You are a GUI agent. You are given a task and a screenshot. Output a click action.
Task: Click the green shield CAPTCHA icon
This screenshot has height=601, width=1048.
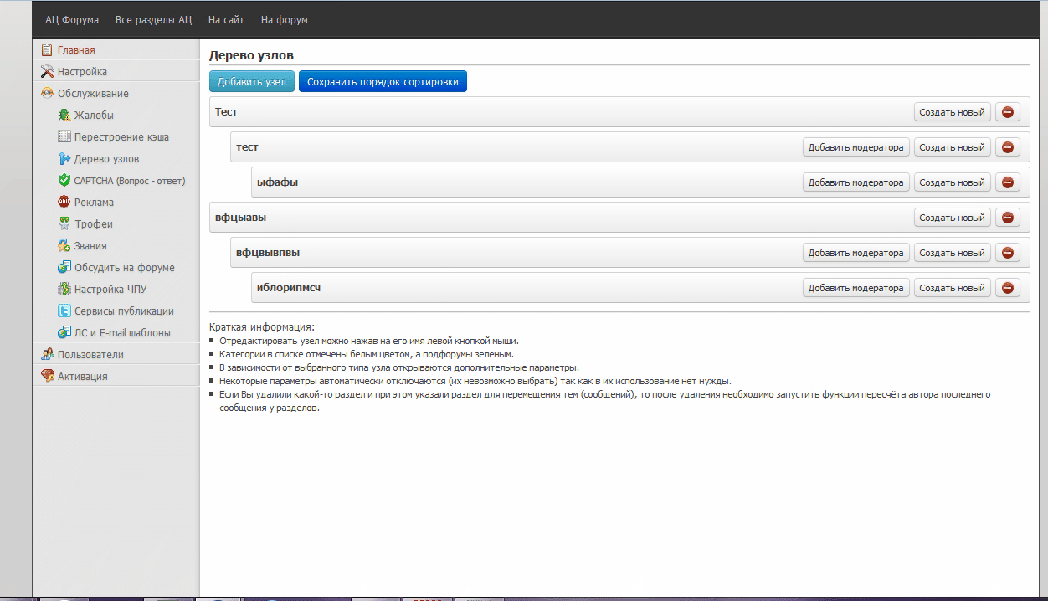tap(64, 181)
